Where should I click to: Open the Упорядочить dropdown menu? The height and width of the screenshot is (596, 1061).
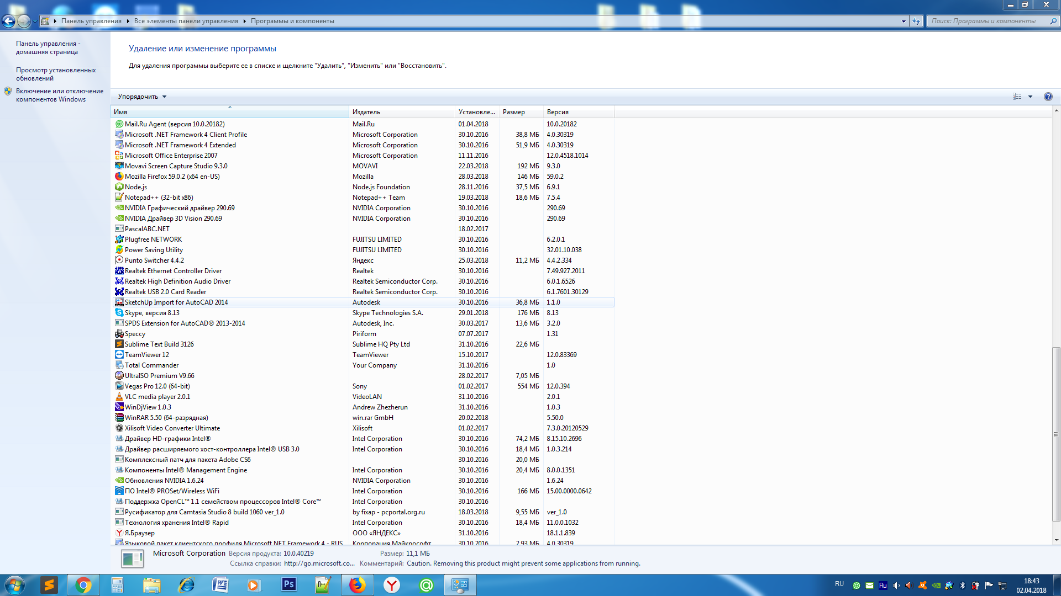tap(142, 97)
